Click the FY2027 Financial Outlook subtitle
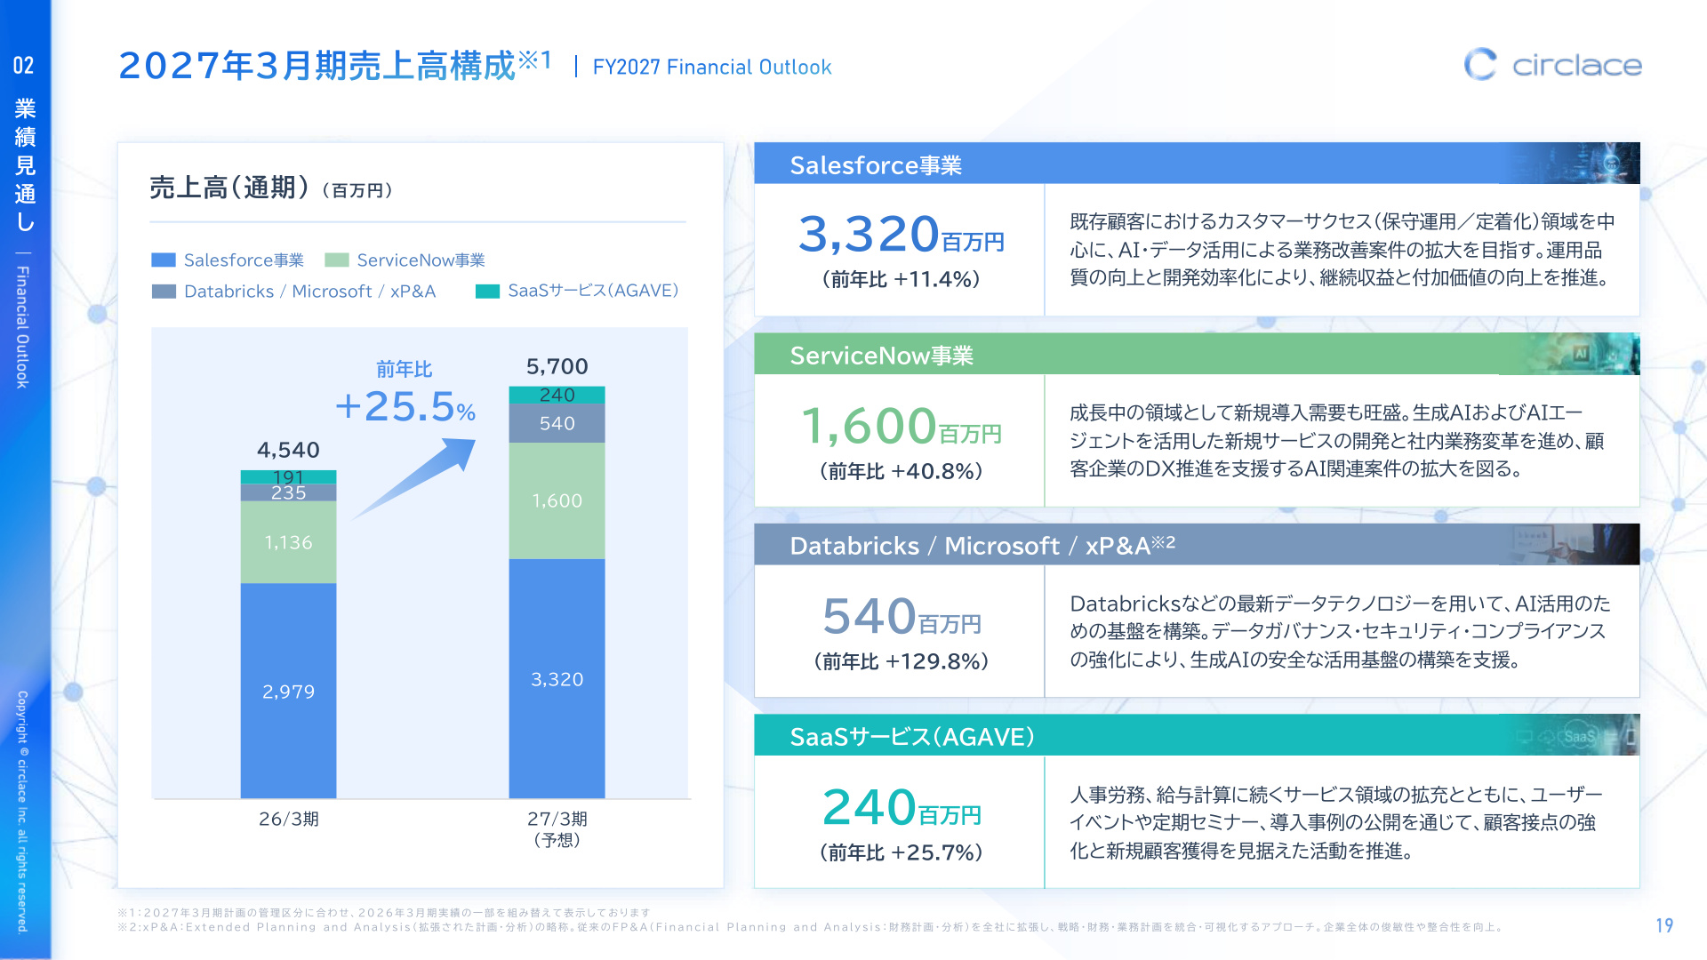 (712, 67)
